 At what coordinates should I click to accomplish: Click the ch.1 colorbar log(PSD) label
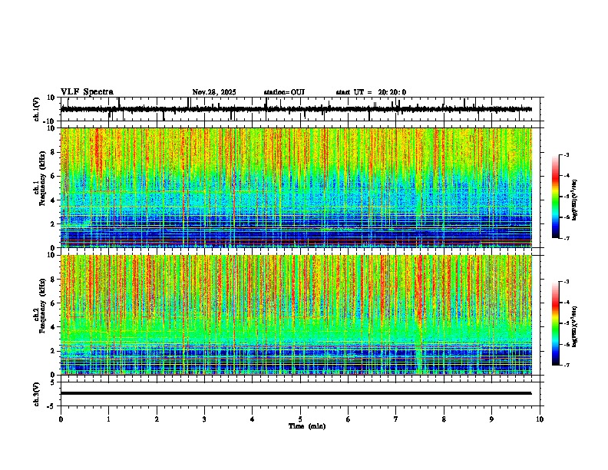(575, 200)
